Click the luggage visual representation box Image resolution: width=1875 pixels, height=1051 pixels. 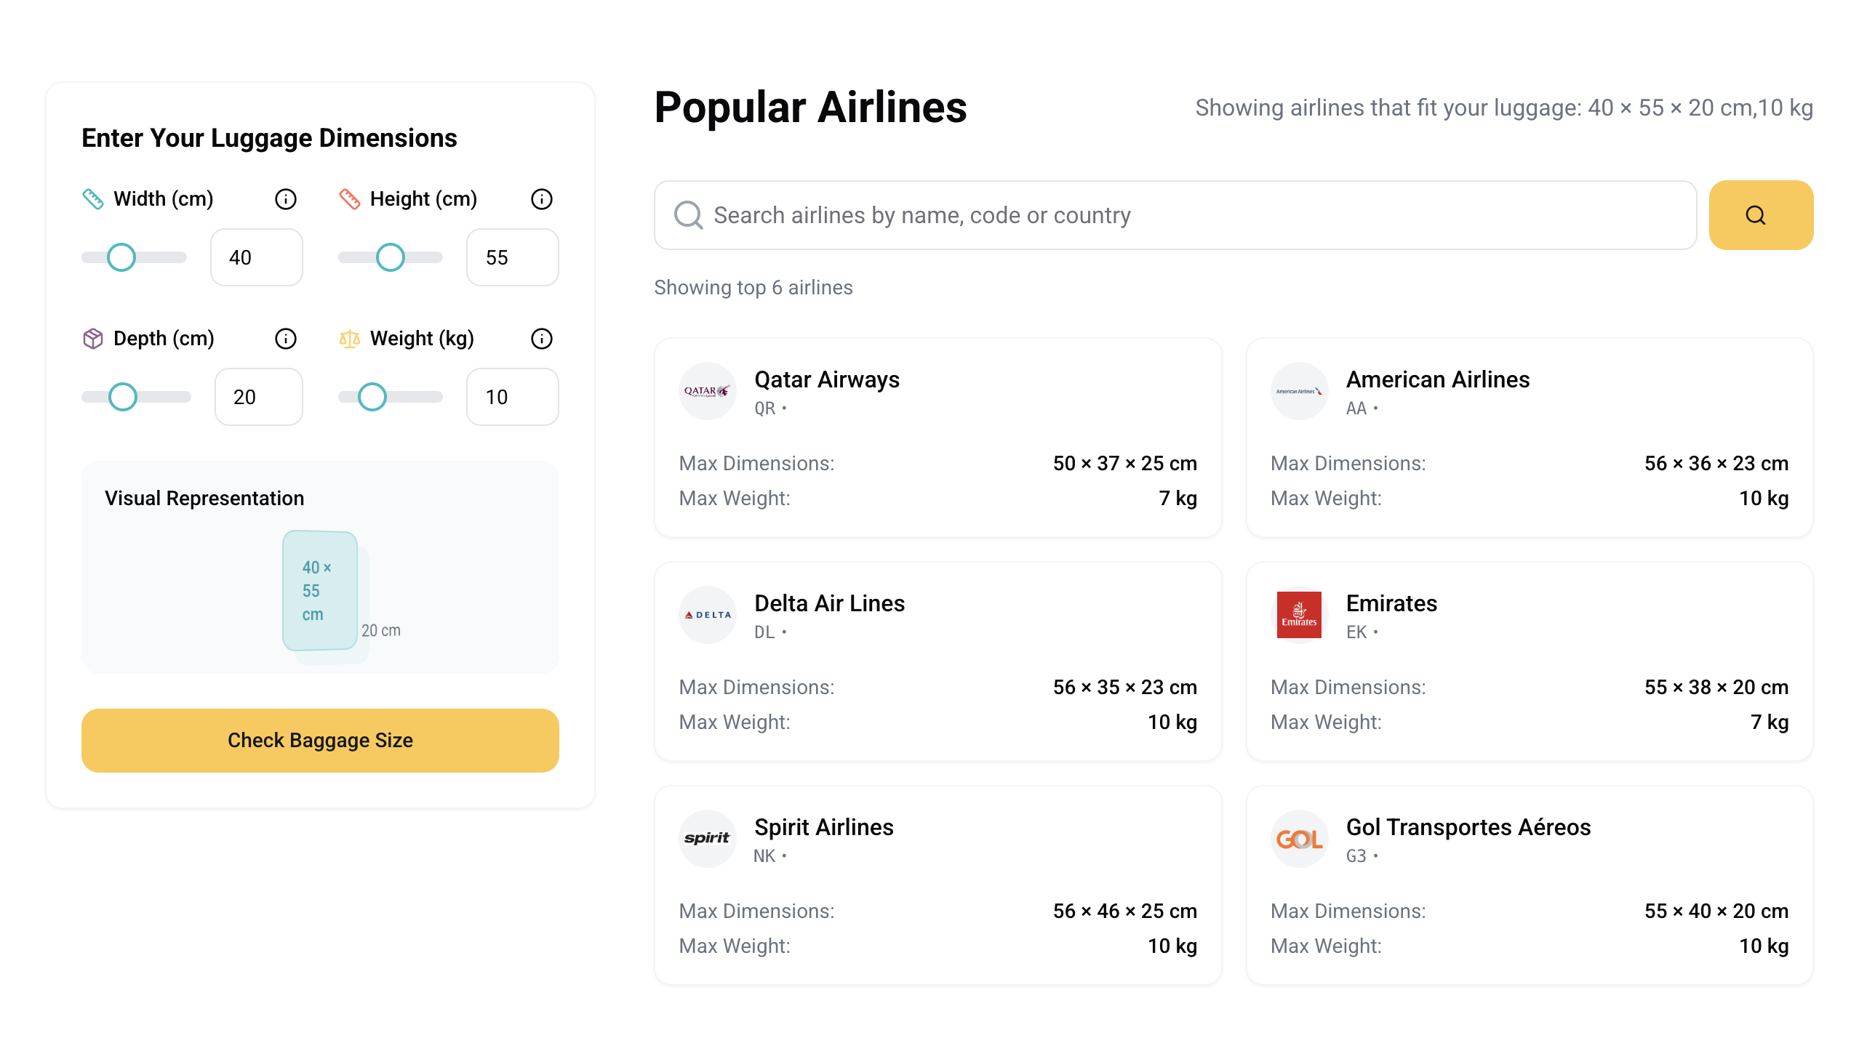click(x=320, y=590)
